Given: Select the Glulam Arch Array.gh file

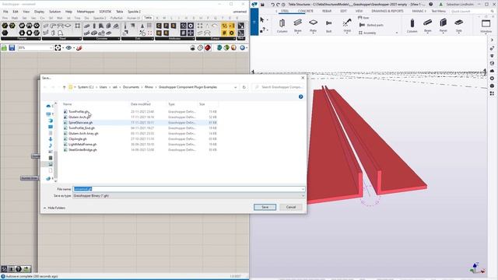Looking at the screenshot, I should click(x=83, y=134).
